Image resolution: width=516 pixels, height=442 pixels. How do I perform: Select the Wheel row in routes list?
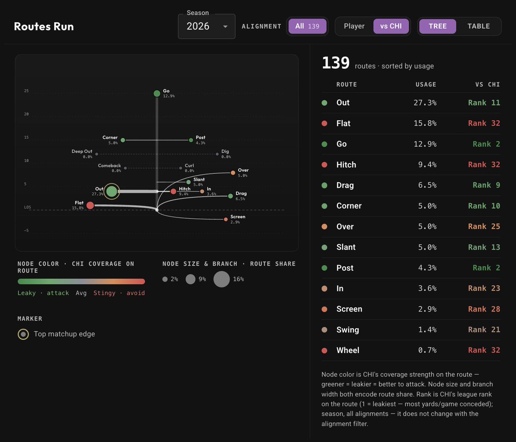pyautogui.click(x=411, y=350)
